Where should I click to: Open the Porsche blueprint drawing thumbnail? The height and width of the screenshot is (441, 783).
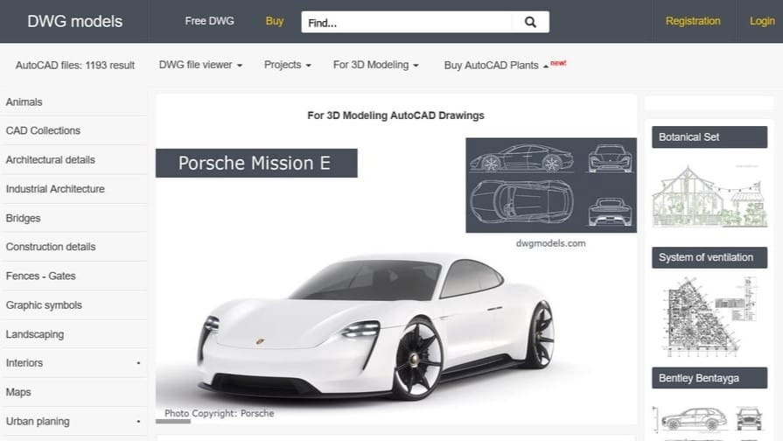[x=551, y=185]
